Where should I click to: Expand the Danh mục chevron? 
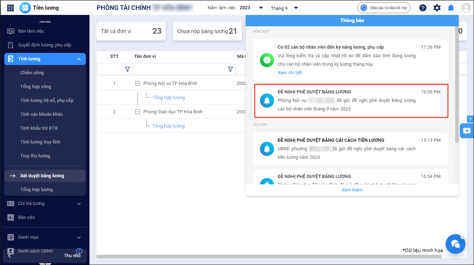tap(79, 237)
